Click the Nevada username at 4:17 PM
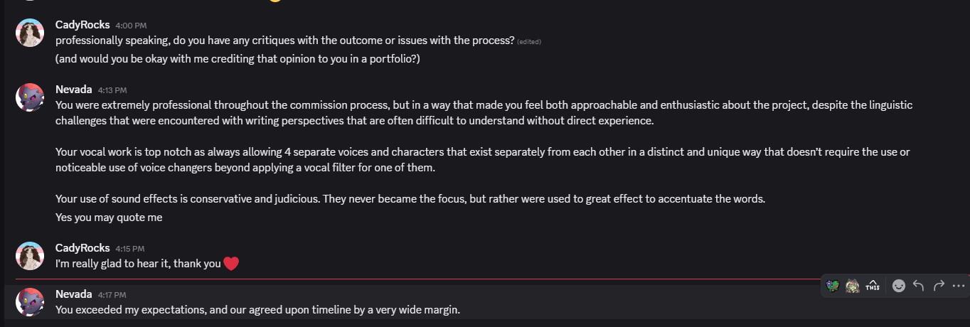This screenshot has width=970, height=327. [74, 294]
